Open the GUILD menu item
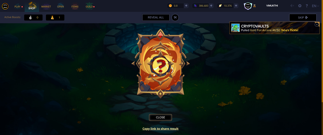This screenshot has height=135, width=323. point(89,7)
